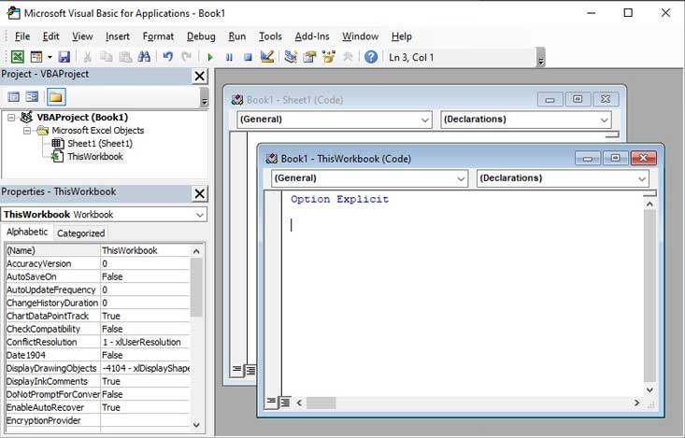Viewport: 685px width, 438px height.
Task: Switch to the Categorized properties tab
Action: tap(80, 233)
